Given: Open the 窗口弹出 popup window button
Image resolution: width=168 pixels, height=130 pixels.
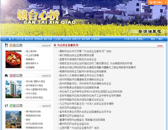Looking at the screenshot, I should (156, 2).
